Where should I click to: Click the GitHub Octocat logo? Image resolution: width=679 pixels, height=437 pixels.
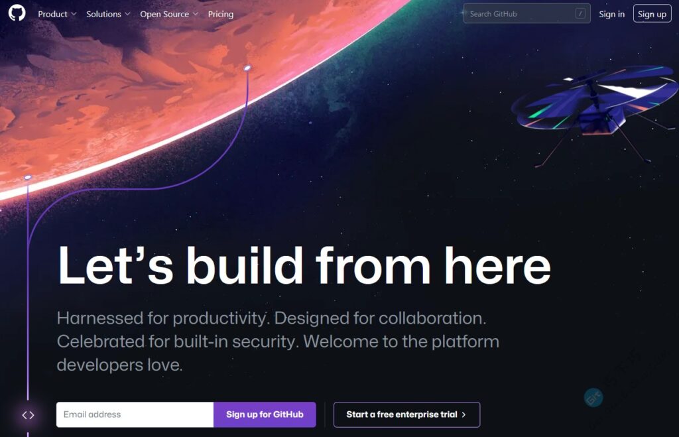pos(17,13)
